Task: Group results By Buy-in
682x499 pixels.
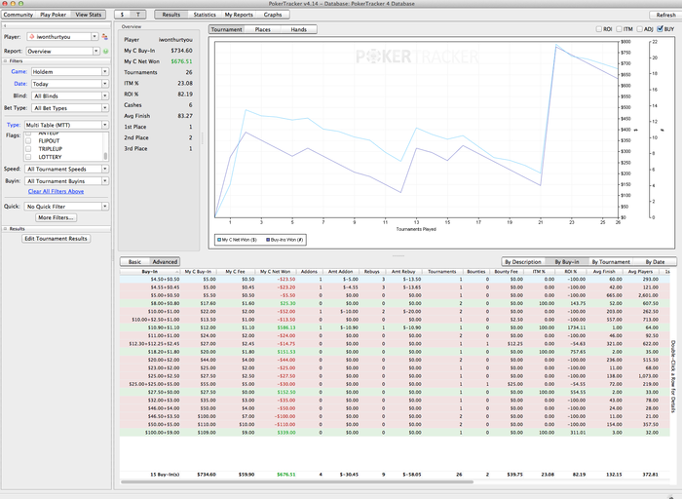Action: (x=567, y=262)
